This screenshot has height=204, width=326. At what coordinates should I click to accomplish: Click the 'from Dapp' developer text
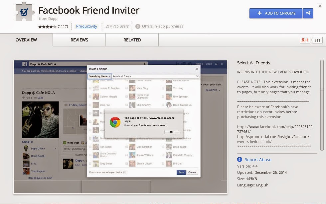tap(48, 19)
